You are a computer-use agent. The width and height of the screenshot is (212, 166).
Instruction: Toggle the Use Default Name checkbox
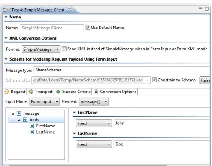pyautogui.click(x=88, y=28)
